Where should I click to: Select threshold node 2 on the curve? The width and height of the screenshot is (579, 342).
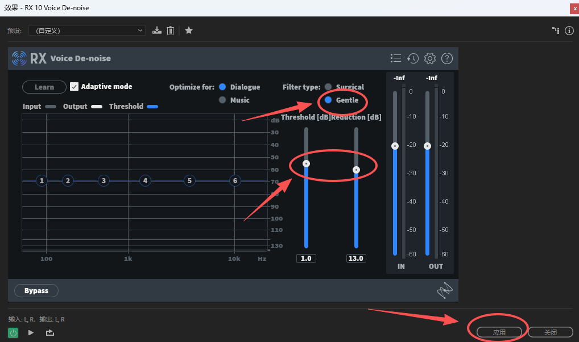68,181
